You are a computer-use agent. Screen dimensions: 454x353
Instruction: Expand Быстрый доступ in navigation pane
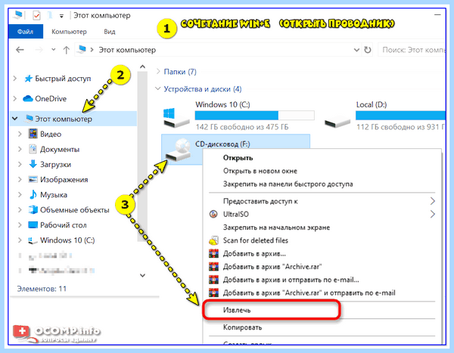pos(15,79)
